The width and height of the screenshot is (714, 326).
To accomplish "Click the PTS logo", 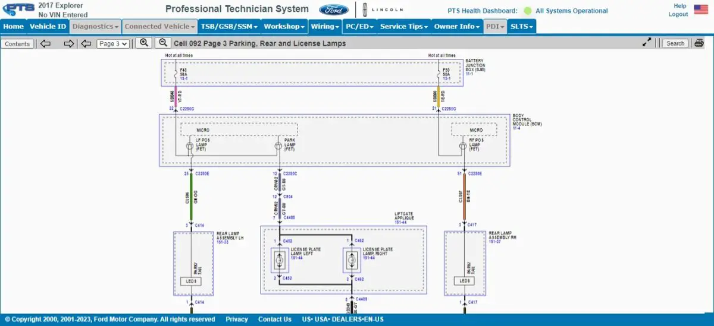I will tap(18, 9).
